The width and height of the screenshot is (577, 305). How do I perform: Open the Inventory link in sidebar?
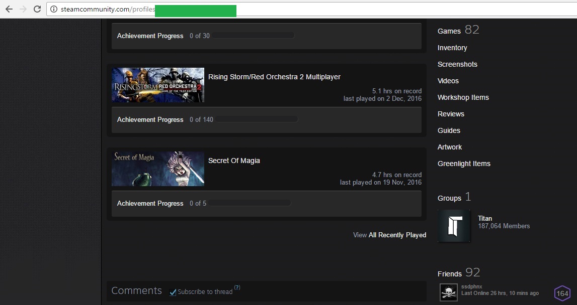452,48
